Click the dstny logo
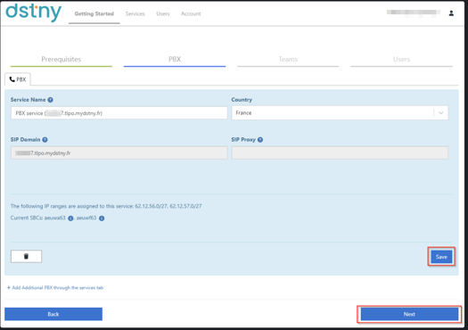 [x=34, y=12]
